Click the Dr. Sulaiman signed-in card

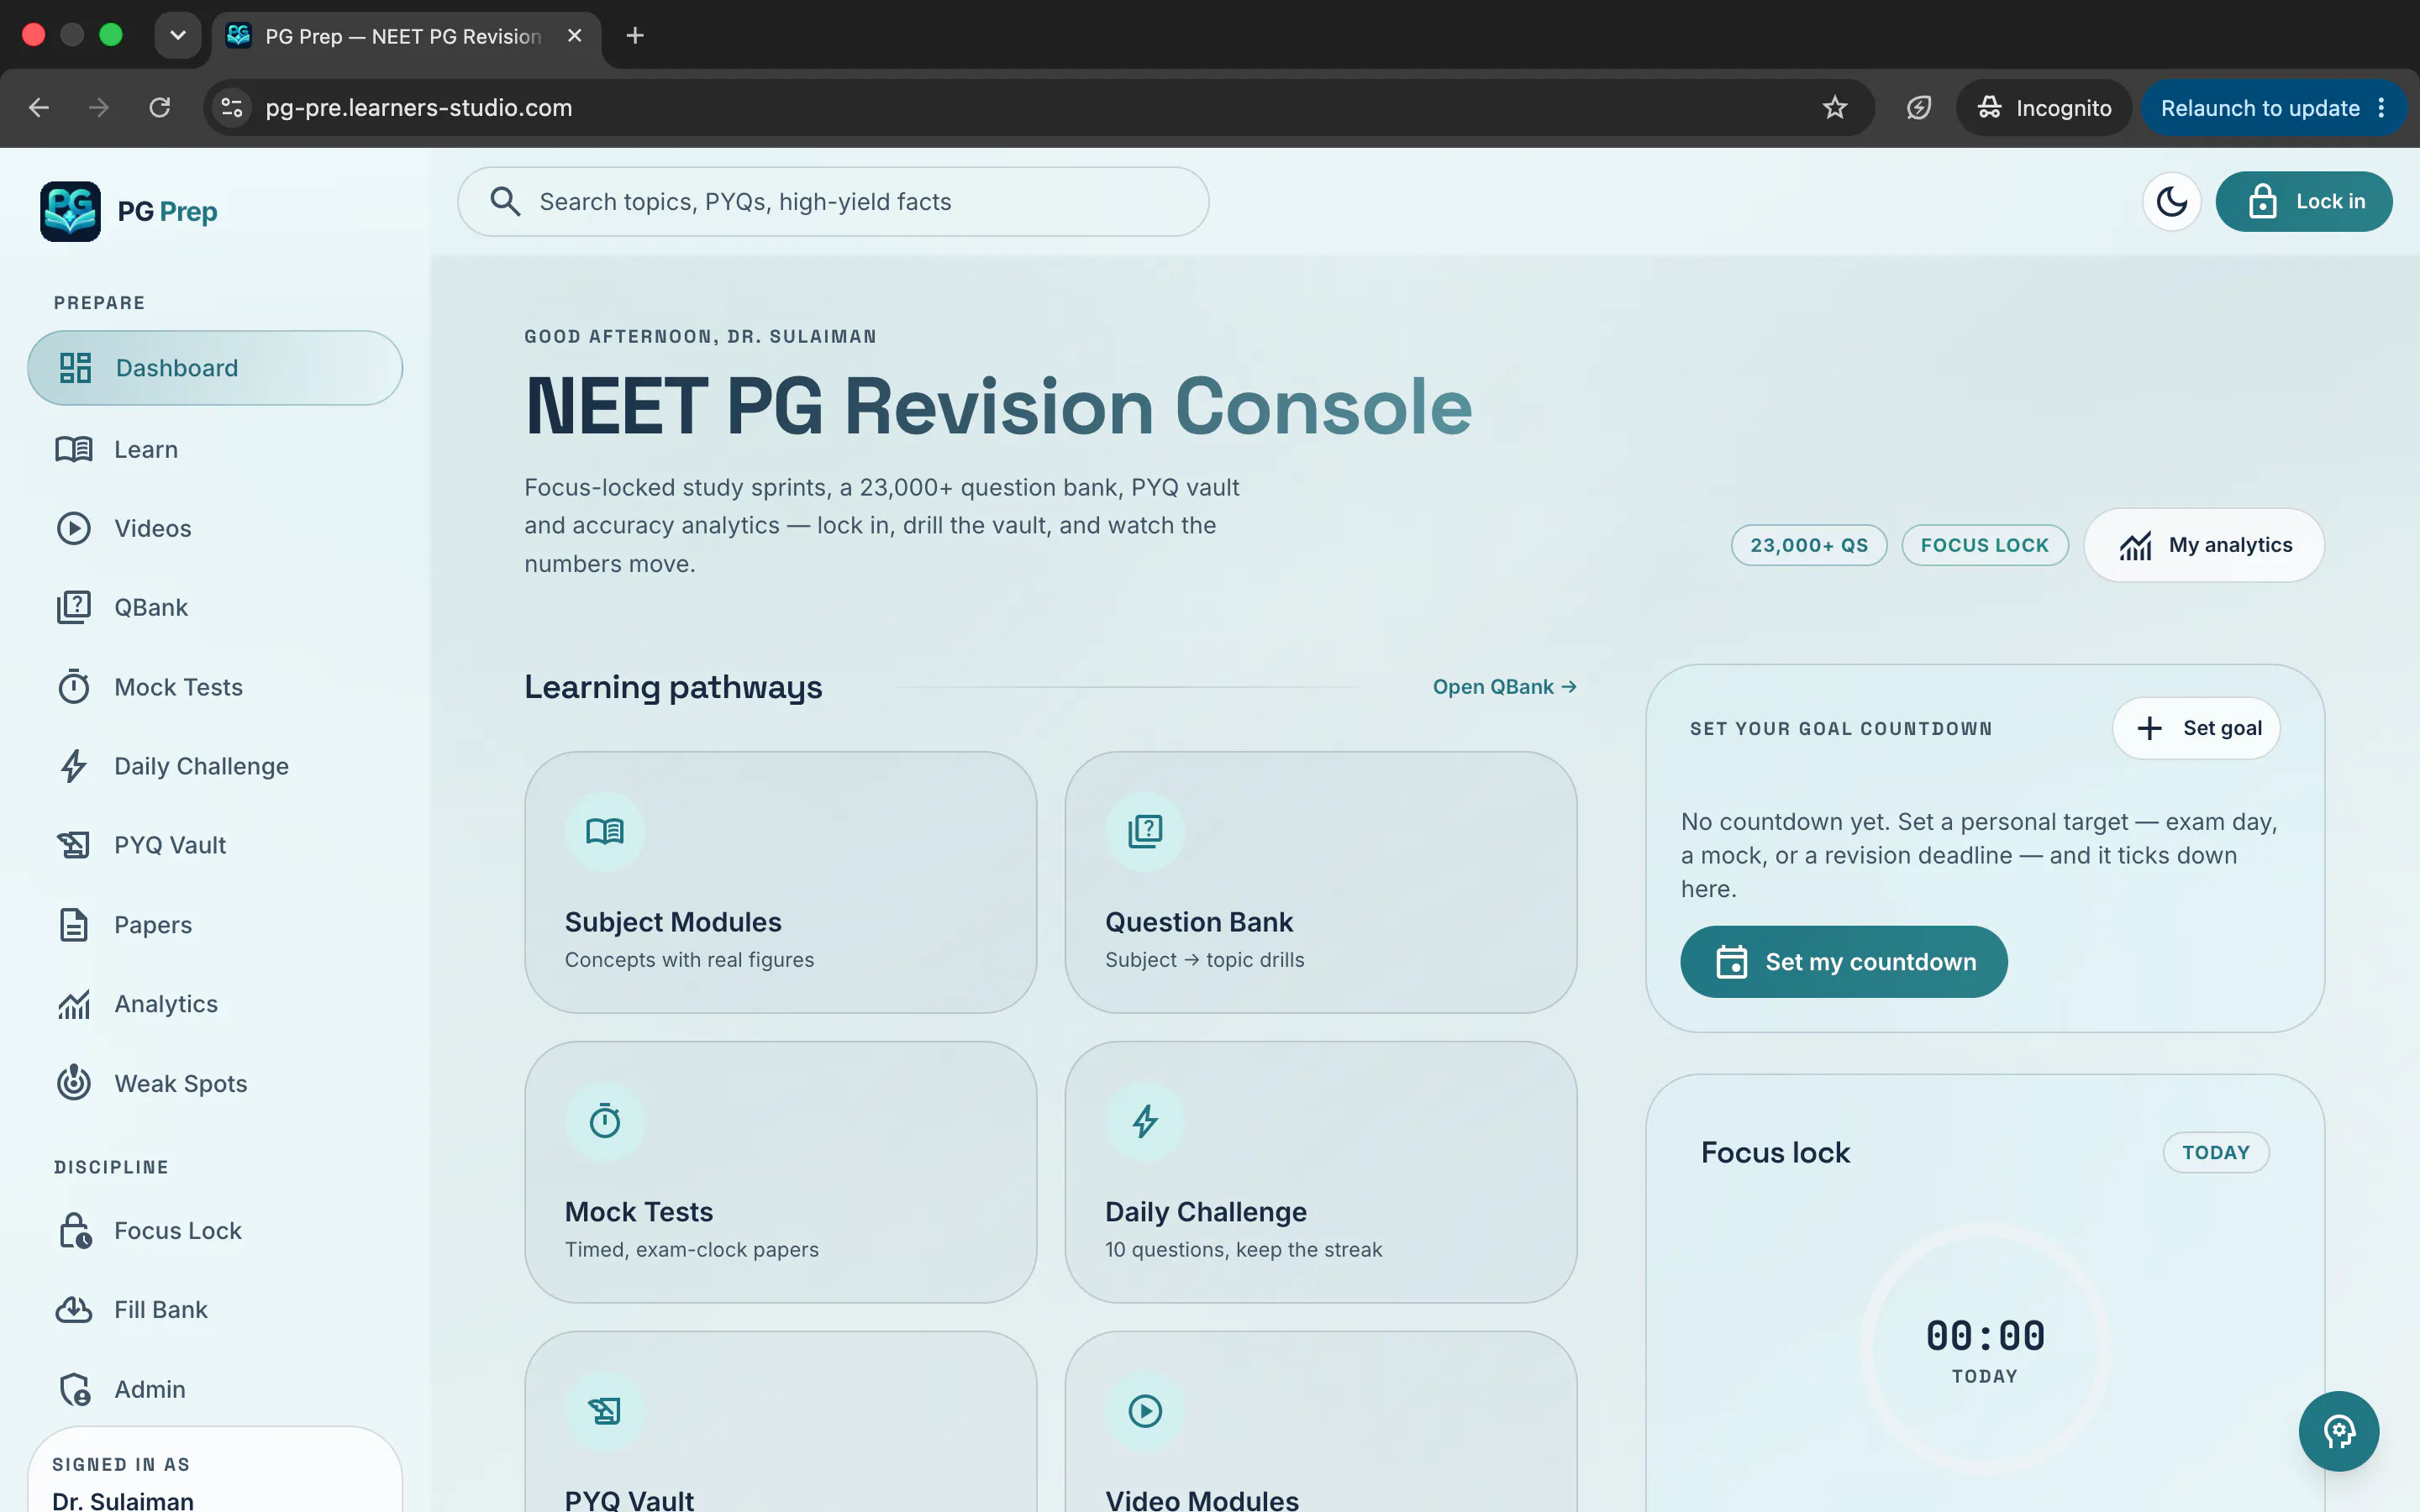tap(215, 1470)
